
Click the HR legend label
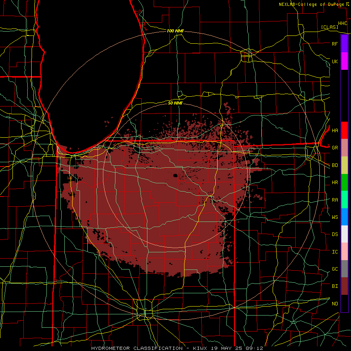[335, 183]
